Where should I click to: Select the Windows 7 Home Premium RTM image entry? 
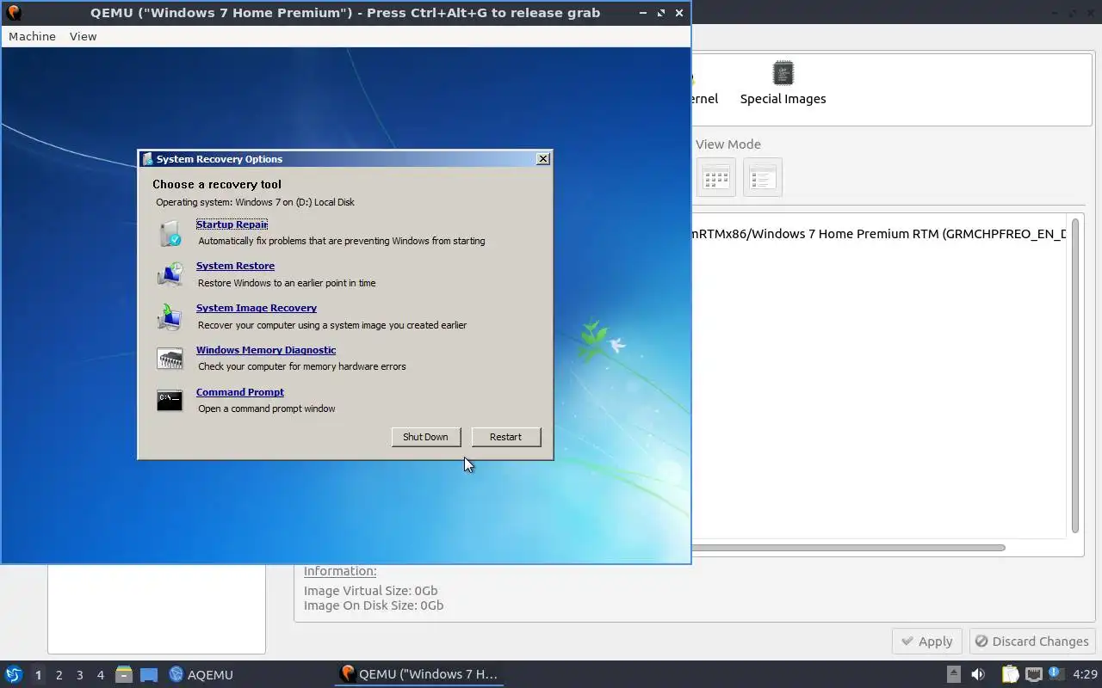pos(878,234)
